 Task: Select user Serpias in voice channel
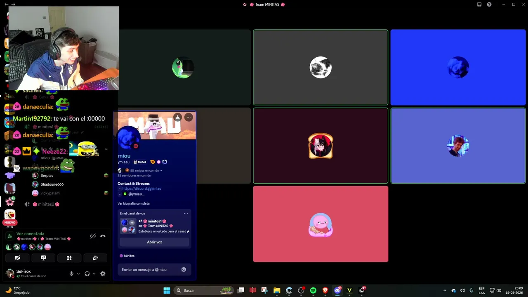[x=46, y=175]
